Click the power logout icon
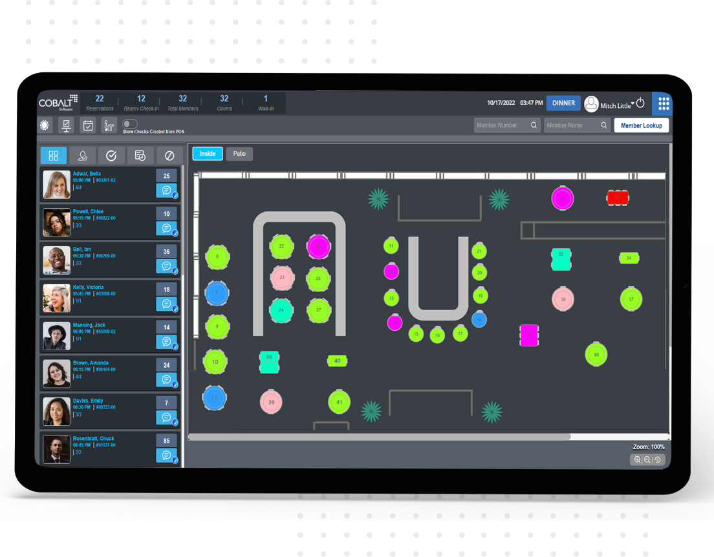 640,103
